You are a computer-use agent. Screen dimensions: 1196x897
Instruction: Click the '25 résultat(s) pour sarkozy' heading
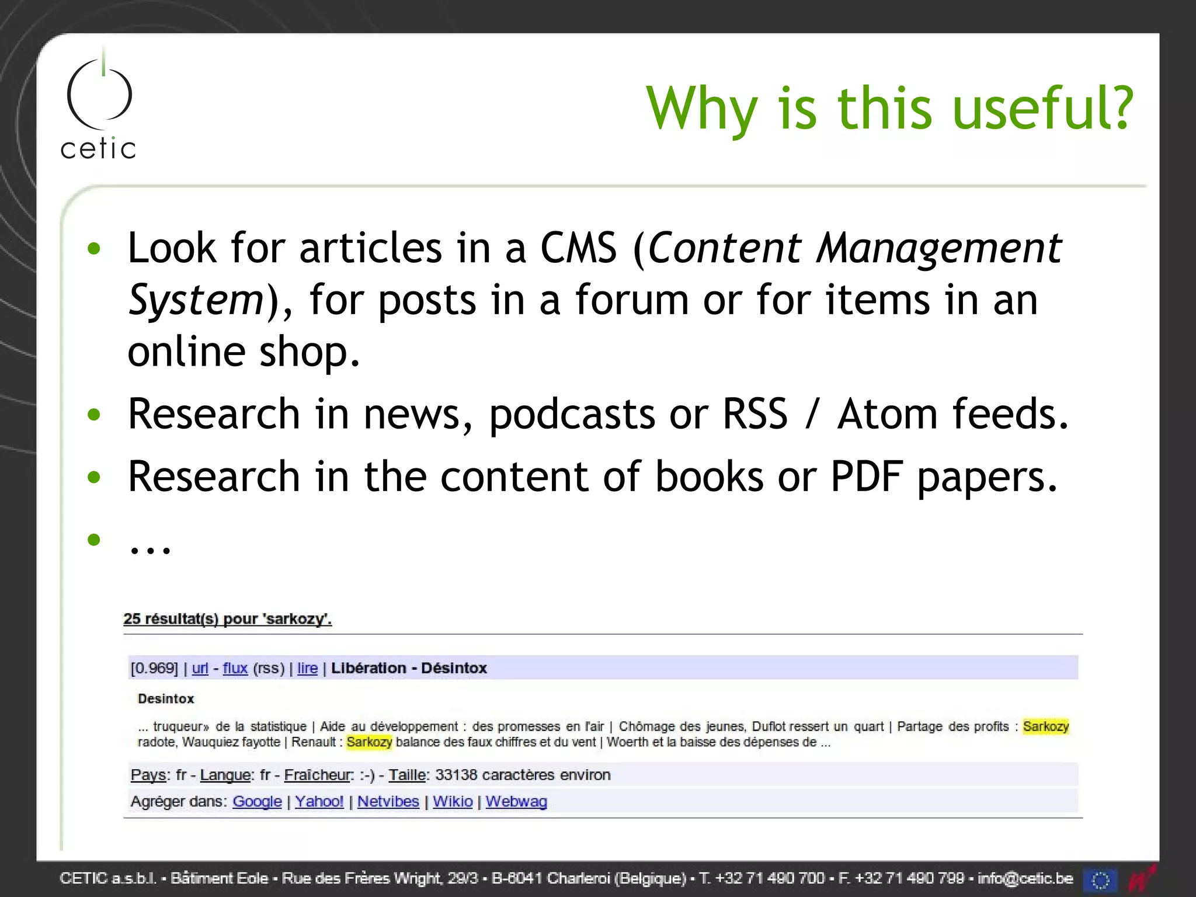point(228,619)
